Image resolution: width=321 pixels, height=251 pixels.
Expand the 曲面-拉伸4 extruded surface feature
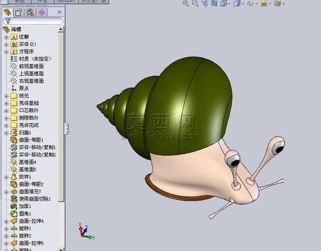pyautogui.click(x=6, y=222)
